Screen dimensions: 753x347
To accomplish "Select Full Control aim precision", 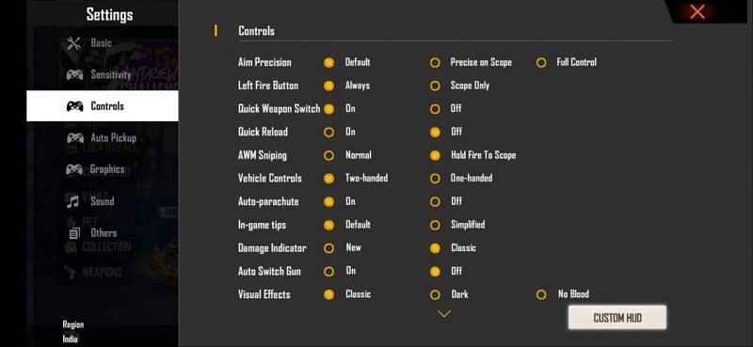I will tap(540, 62).
